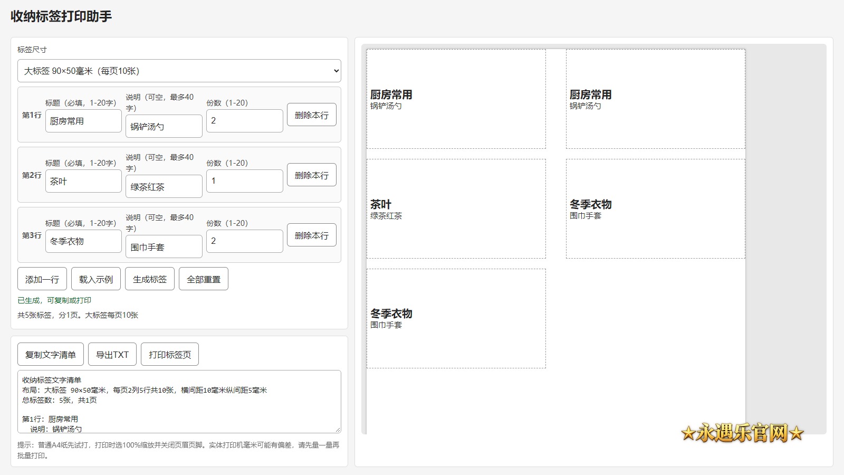Click the page heading 收纳标签打印助手
This screenshot has width=844, height=475.
[61, 16]
